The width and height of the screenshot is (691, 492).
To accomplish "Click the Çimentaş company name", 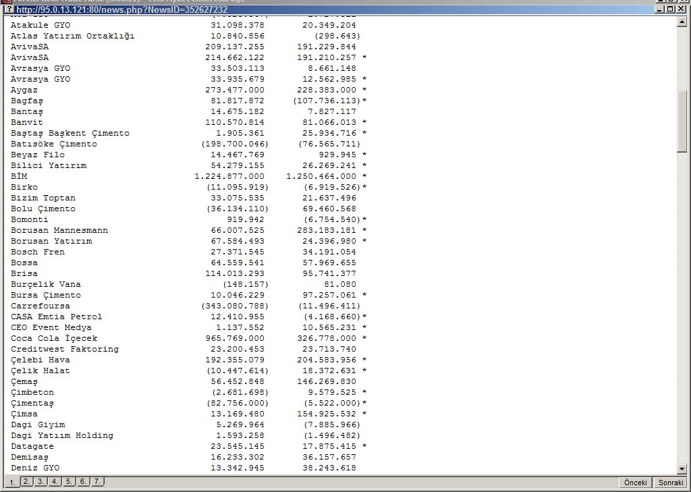I will tap(32, 404).
